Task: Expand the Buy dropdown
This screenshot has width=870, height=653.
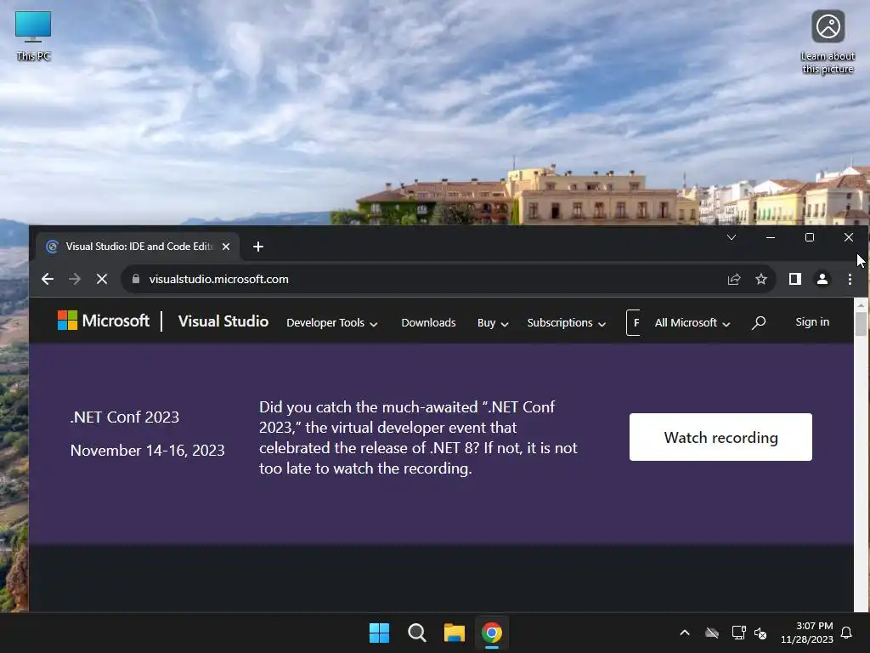Action: click(493, 322)
